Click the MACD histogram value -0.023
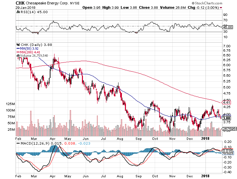 84,143
